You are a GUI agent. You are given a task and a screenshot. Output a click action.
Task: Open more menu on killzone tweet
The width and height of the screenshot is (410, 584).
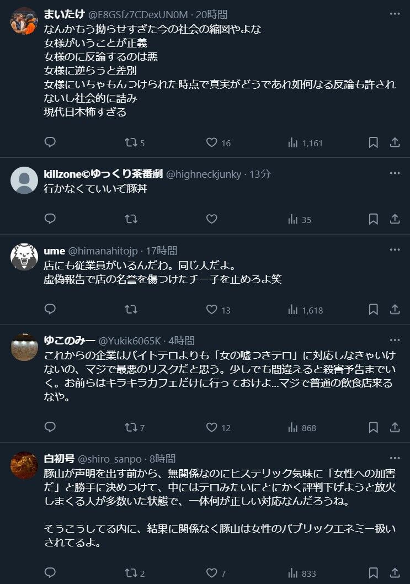pos(395,173)
